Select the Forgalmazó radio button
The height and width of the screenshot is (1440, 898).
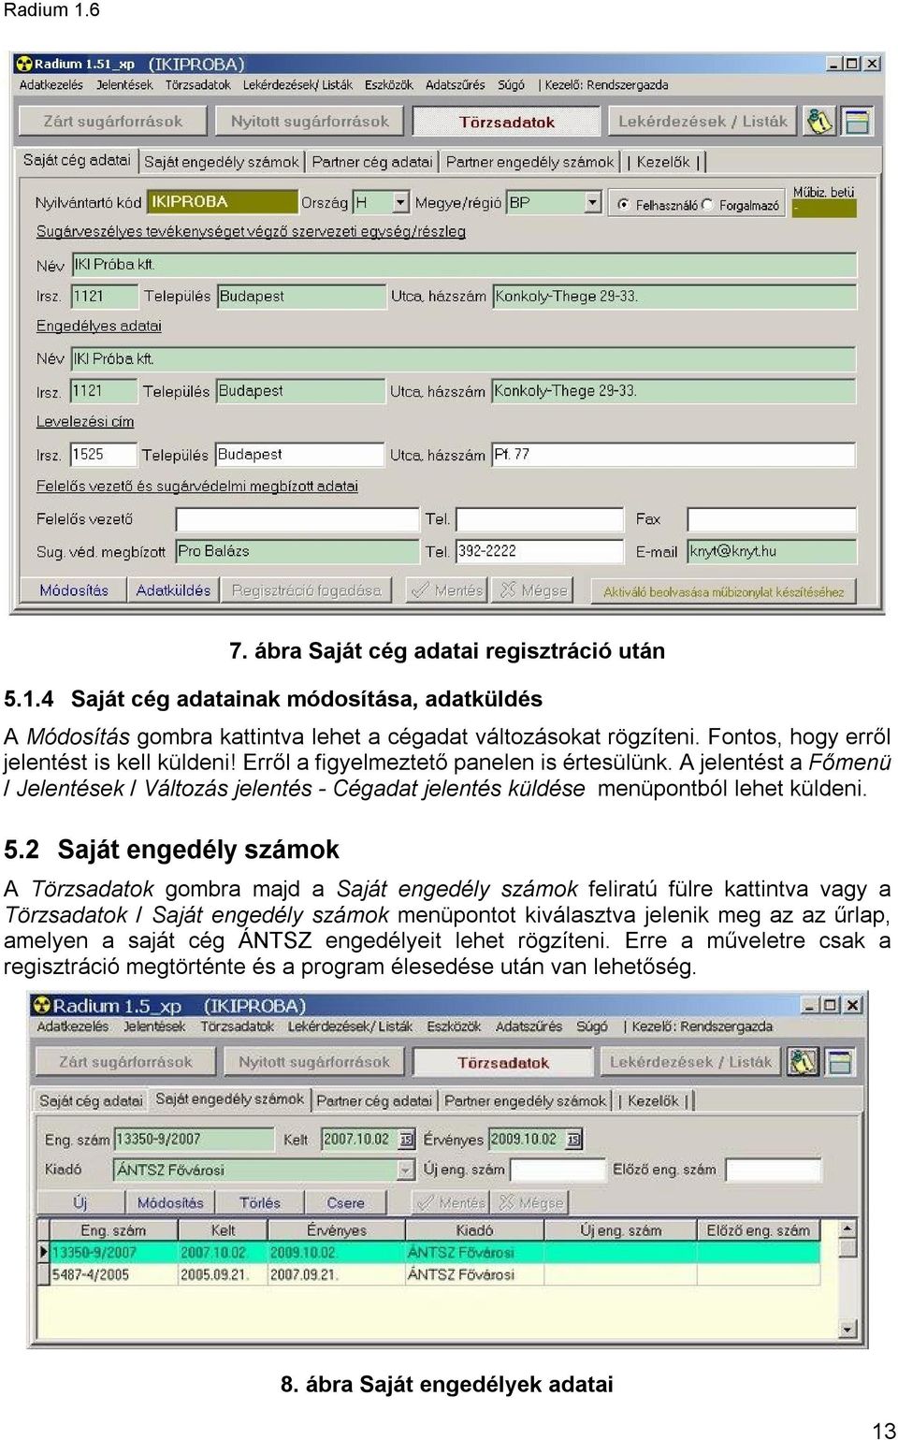click(707, 204)
